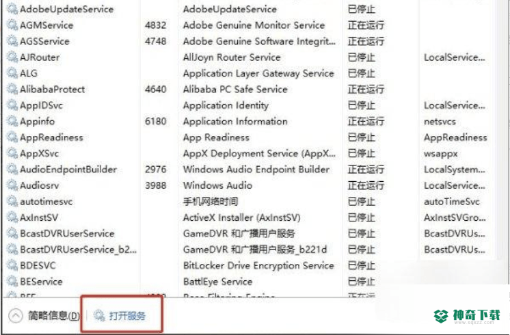
Task: Click netsvcs group cell
Action: (440, 122)
